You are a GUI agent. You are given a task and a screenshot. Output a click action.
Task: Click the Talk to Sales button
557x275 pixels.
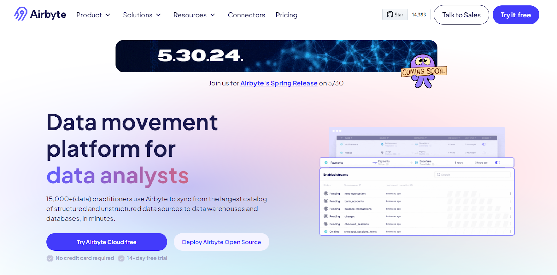[x=461, y=15]
